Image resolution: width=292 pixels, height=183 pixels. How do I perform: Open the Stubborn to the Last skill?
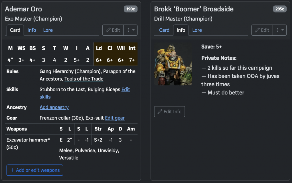[x=62, y=89]
